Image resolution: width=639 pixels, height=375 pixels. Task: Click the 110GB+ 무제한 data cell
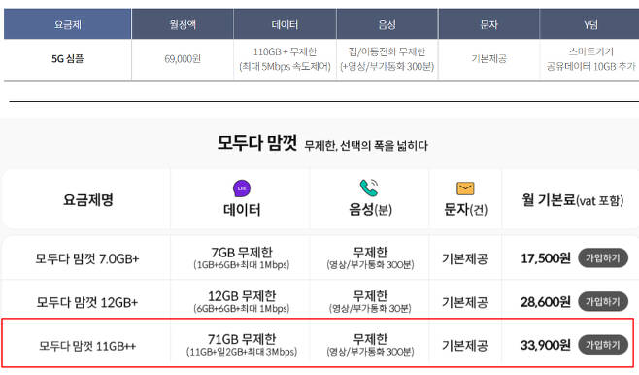(x=285, y=59)
